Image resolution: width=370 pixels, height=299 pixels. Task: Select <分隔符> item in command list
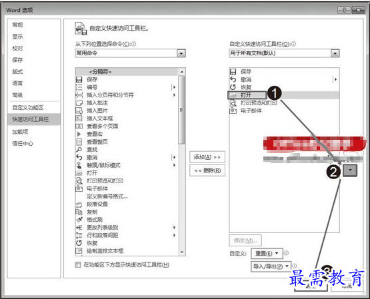(x=127, y=72)
